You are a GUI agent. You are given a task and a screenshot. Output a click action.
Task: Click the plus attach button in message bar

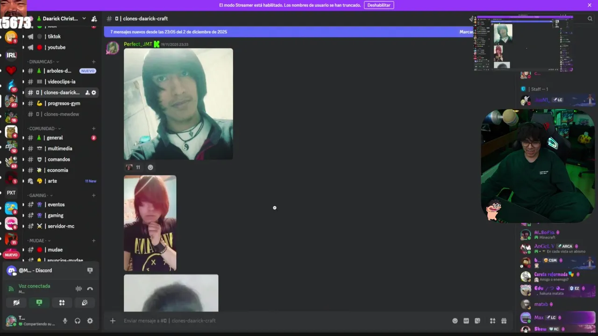[x=113, y=321]
